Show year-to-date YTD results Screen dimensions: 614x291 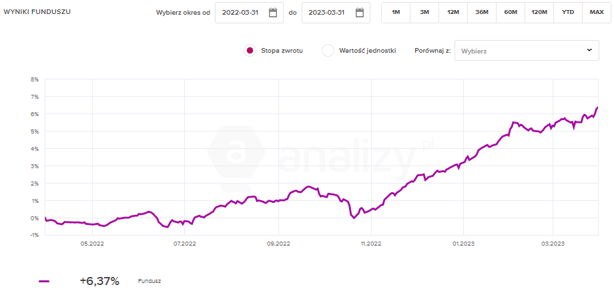(x=568, y=13)
